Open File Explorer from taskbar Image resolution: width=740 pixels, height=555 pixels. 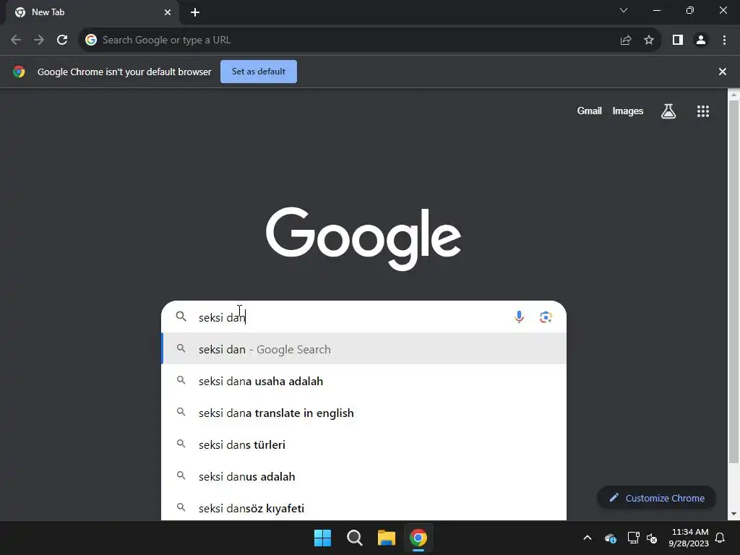387,538
